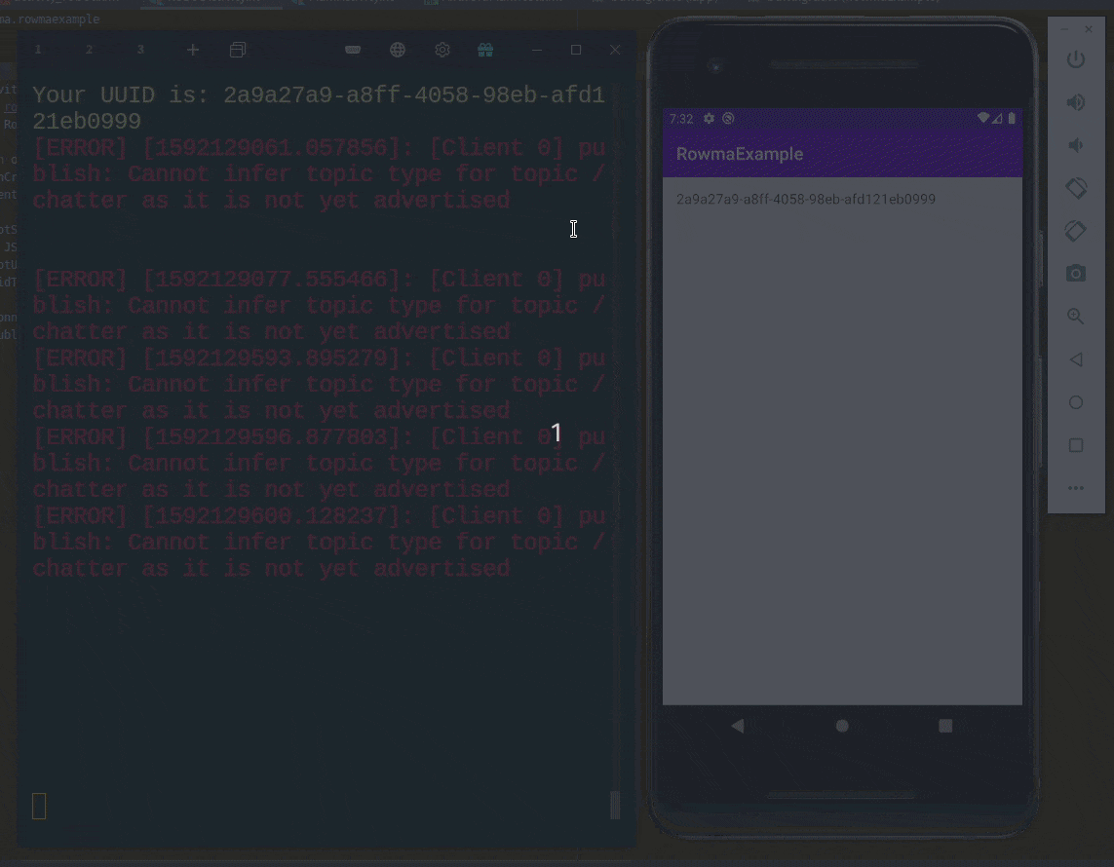Click emulator sidebar home circle
Viewport: 1114px width, 867px height.
point(1076,402)
